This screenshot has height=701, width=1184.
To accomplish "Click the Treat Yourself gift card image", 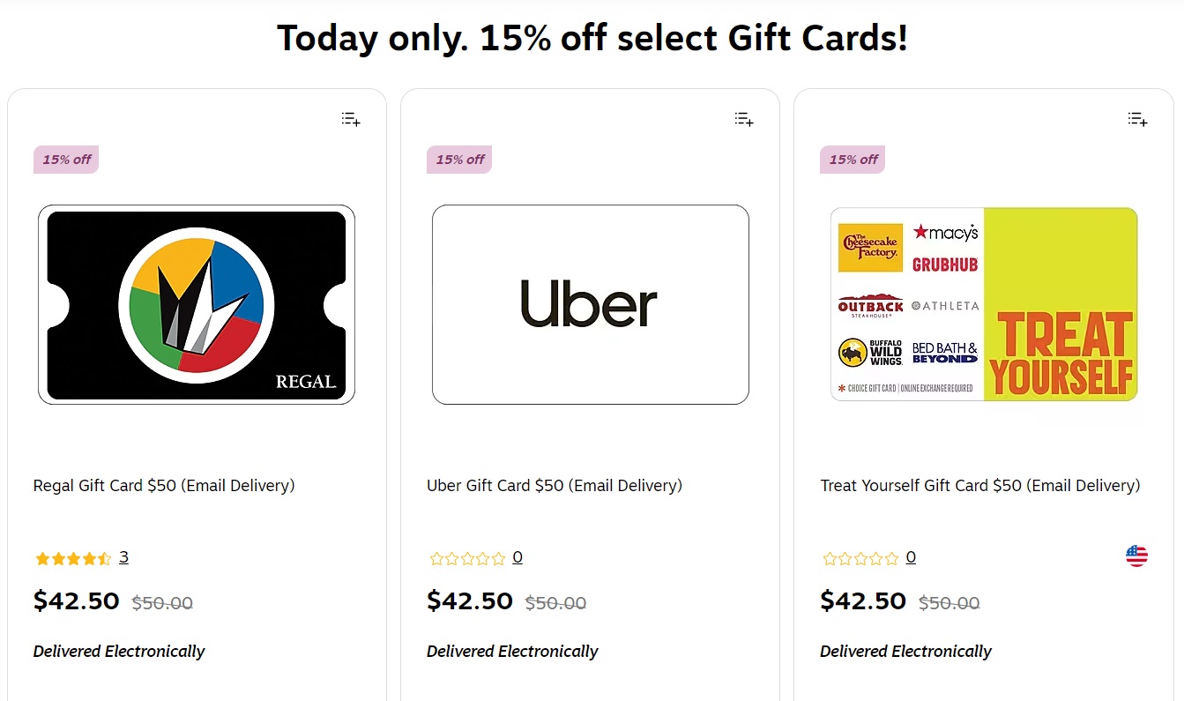I will tap(983, 304).
